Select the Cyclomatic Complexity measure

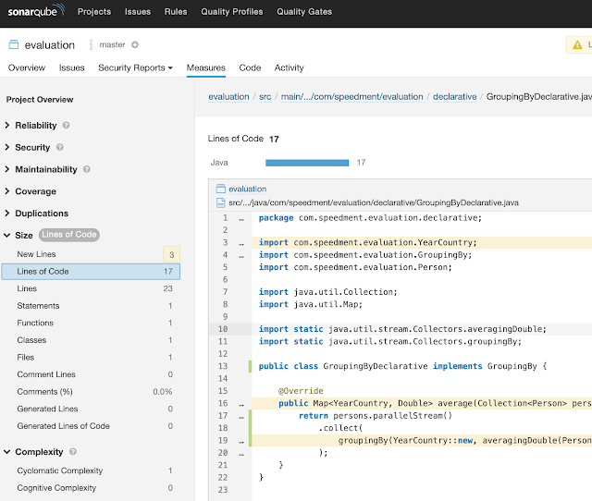pos(61,470)
